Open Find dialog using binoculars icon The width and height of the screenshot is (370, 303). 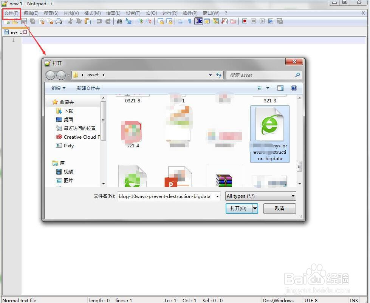tap(120, 21)
